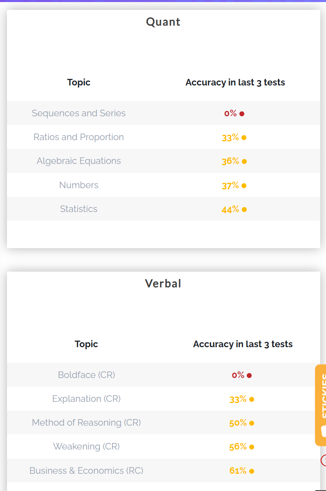This screenshot has height=491, width=326.
Task: Click the yellow dot next to Explanation (CR)
Action: pyautogui.click(x=252, y=399)
